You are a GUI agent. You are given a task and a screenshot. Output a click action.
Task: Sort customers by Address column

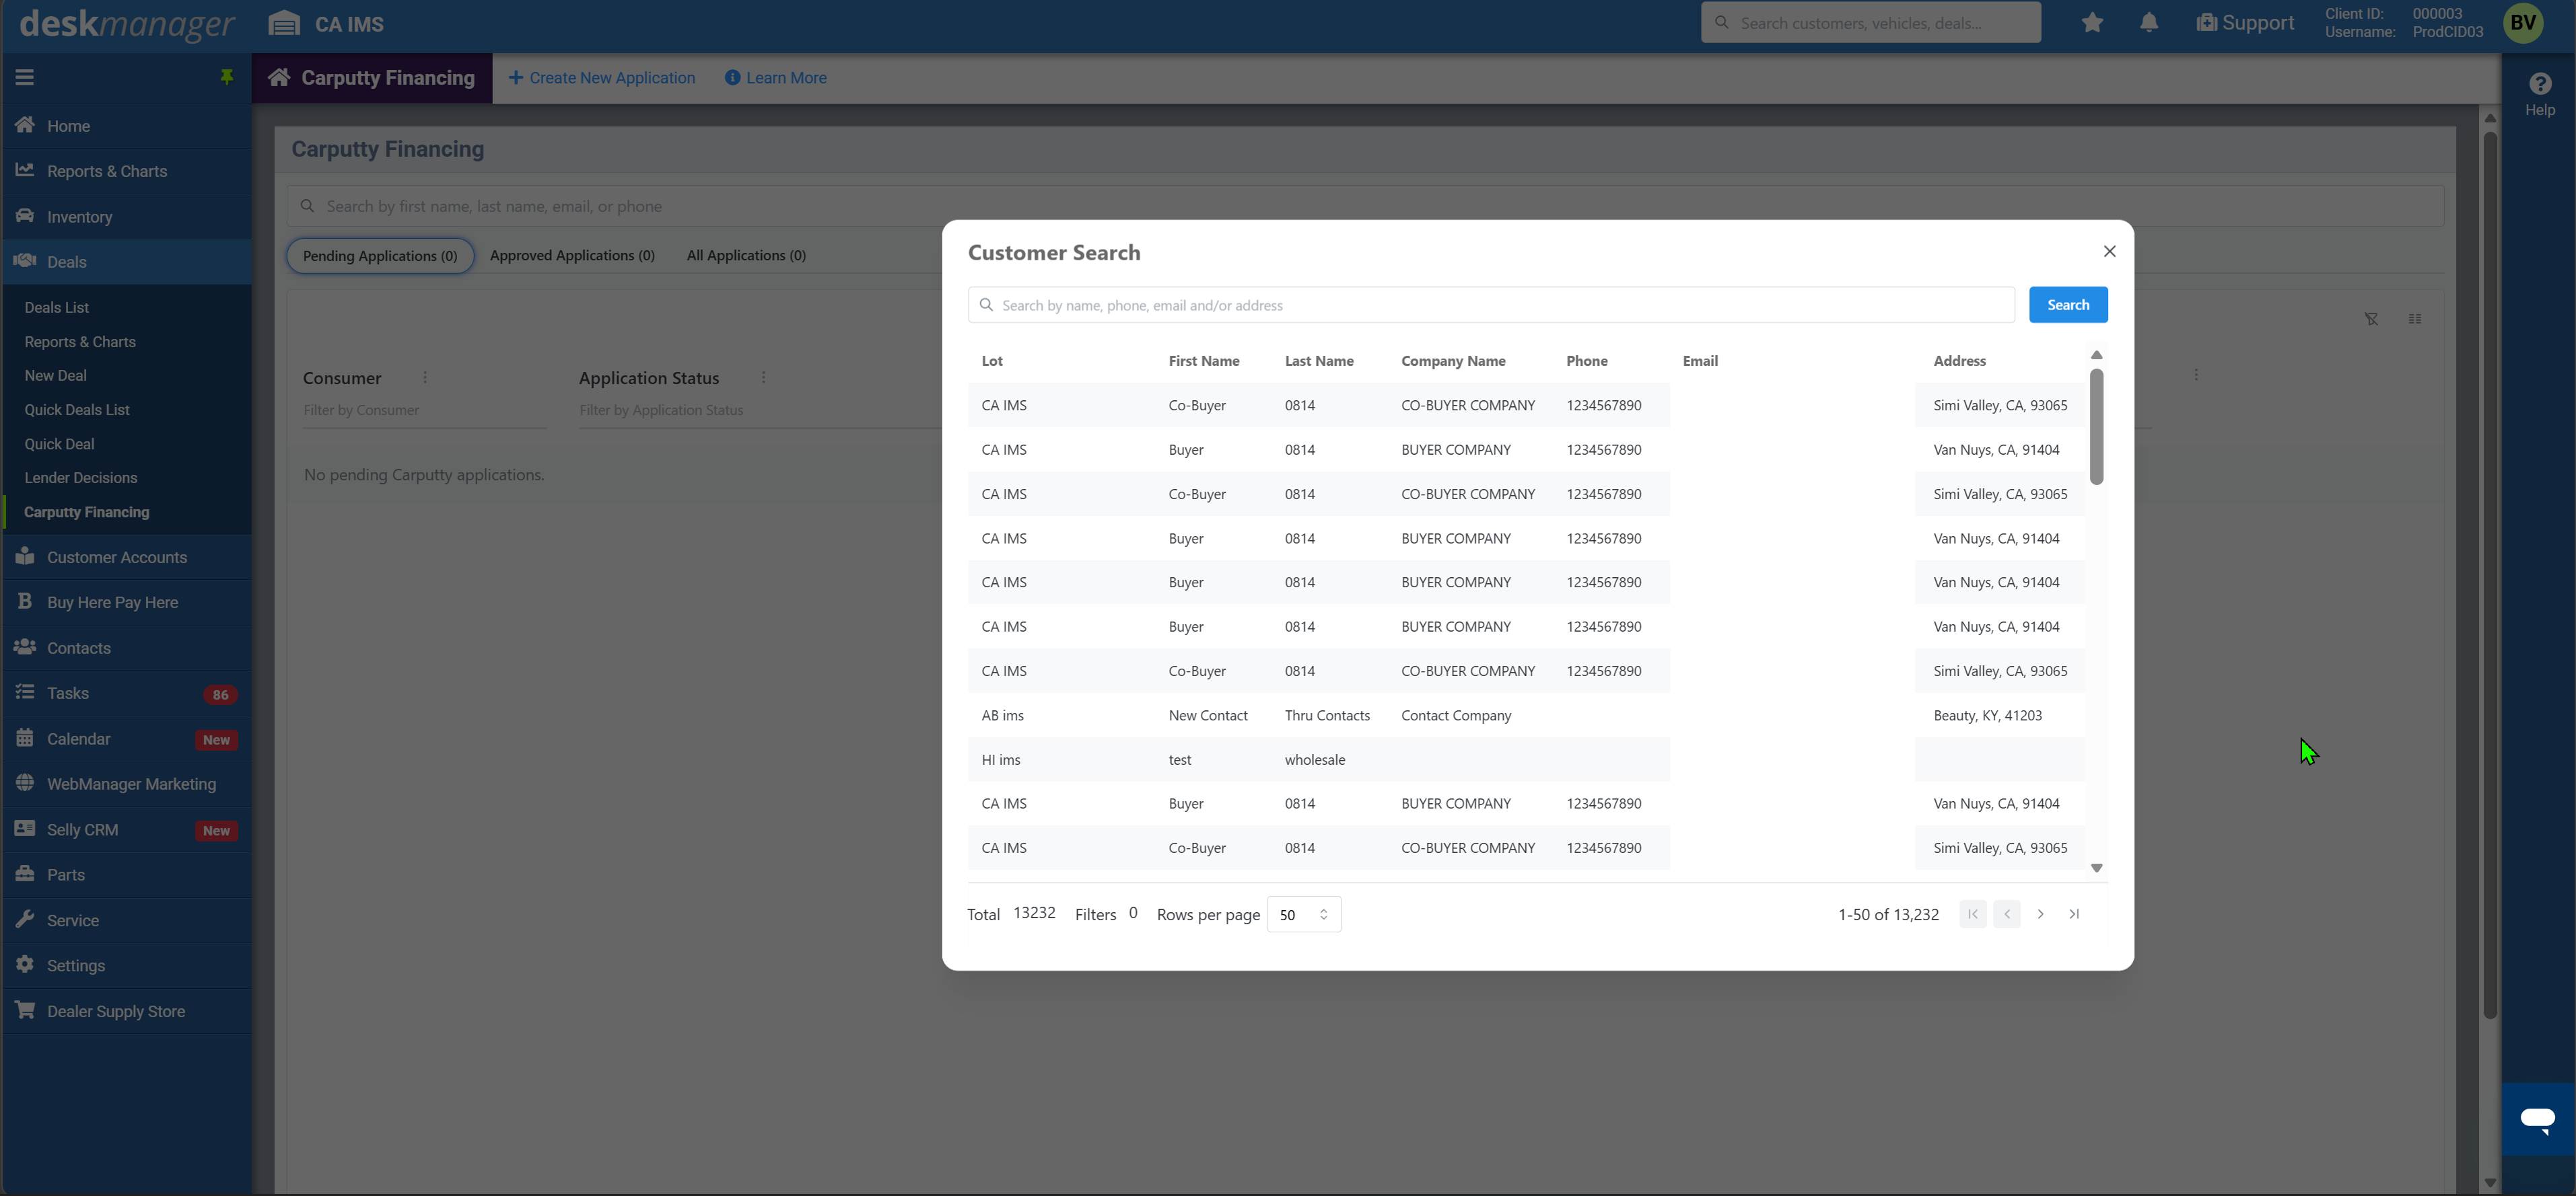pos(1959,361)
